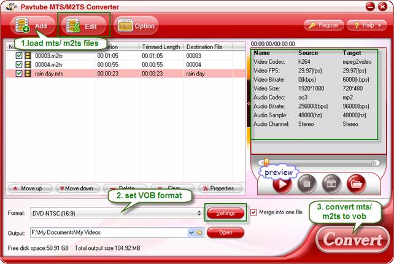Close the converter window
This screenshot has height=264, width=394.
coord(382,7)
